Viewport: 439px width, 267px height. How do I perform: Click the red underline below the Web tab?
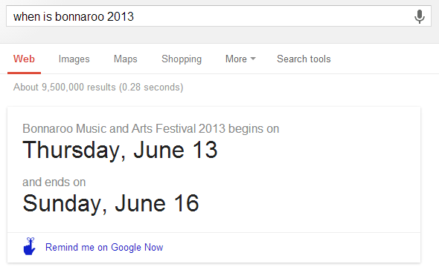tap(24, 73)
